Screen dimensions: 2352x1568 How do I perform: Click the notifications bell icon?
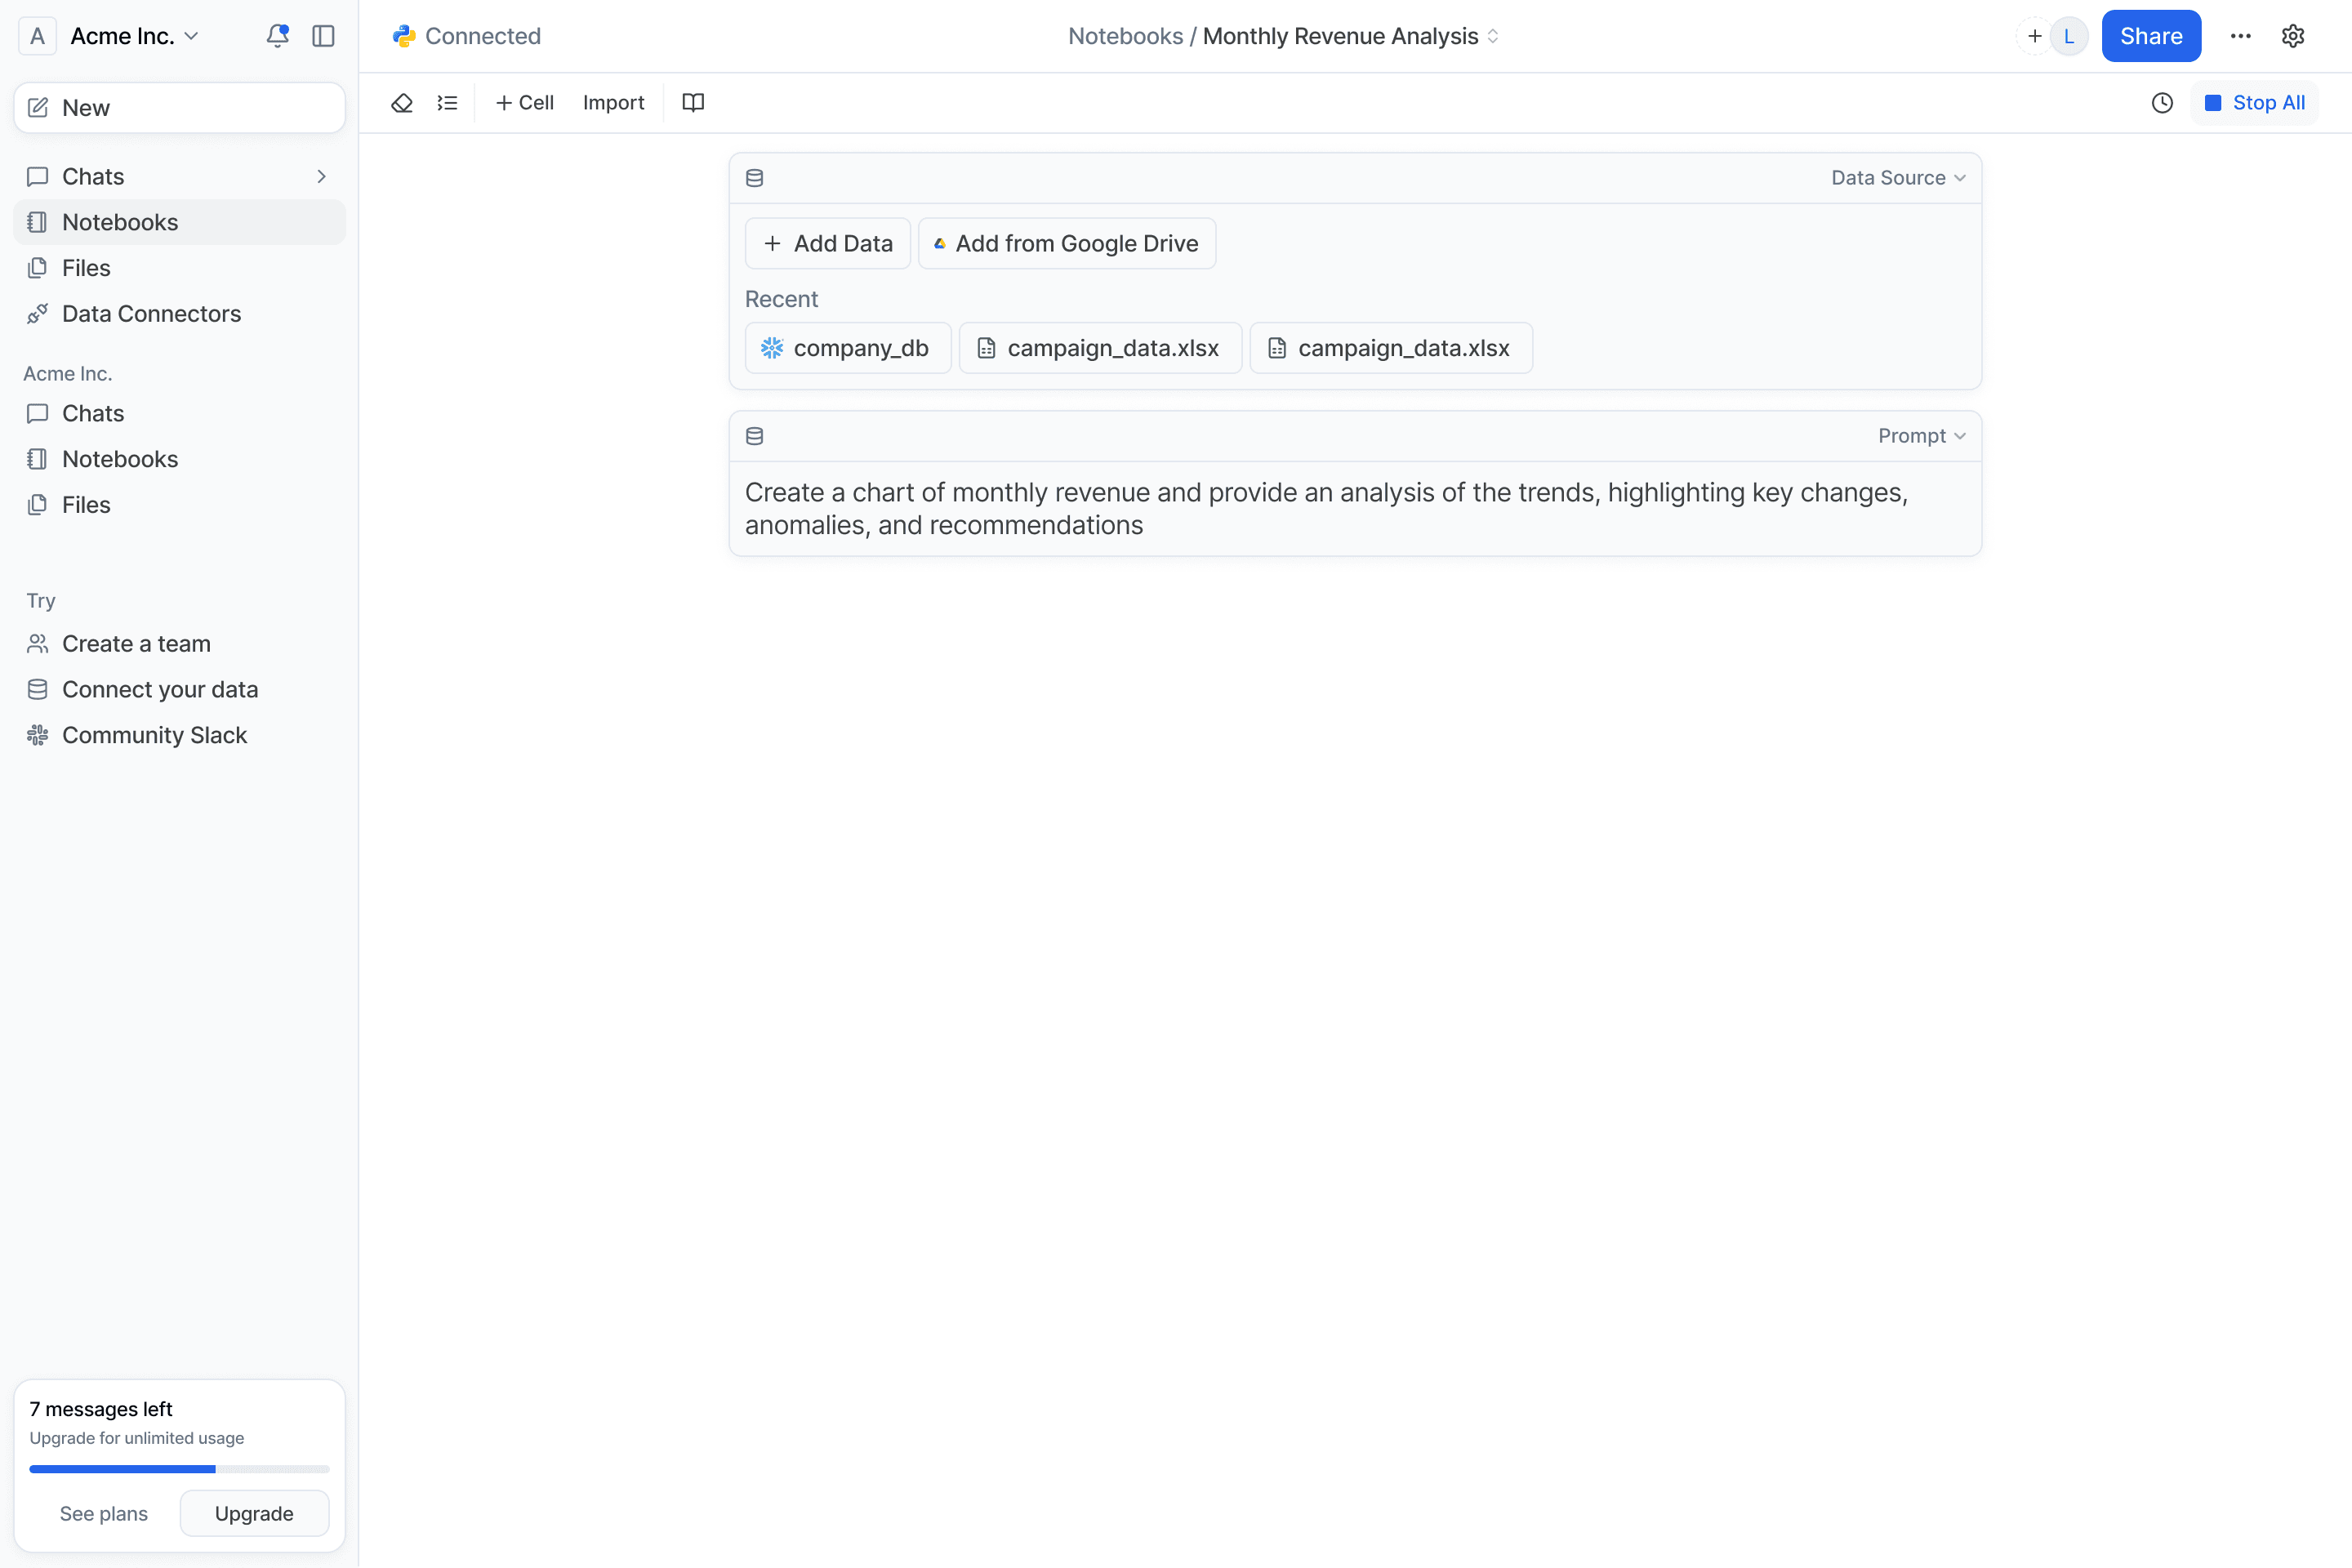277,36
